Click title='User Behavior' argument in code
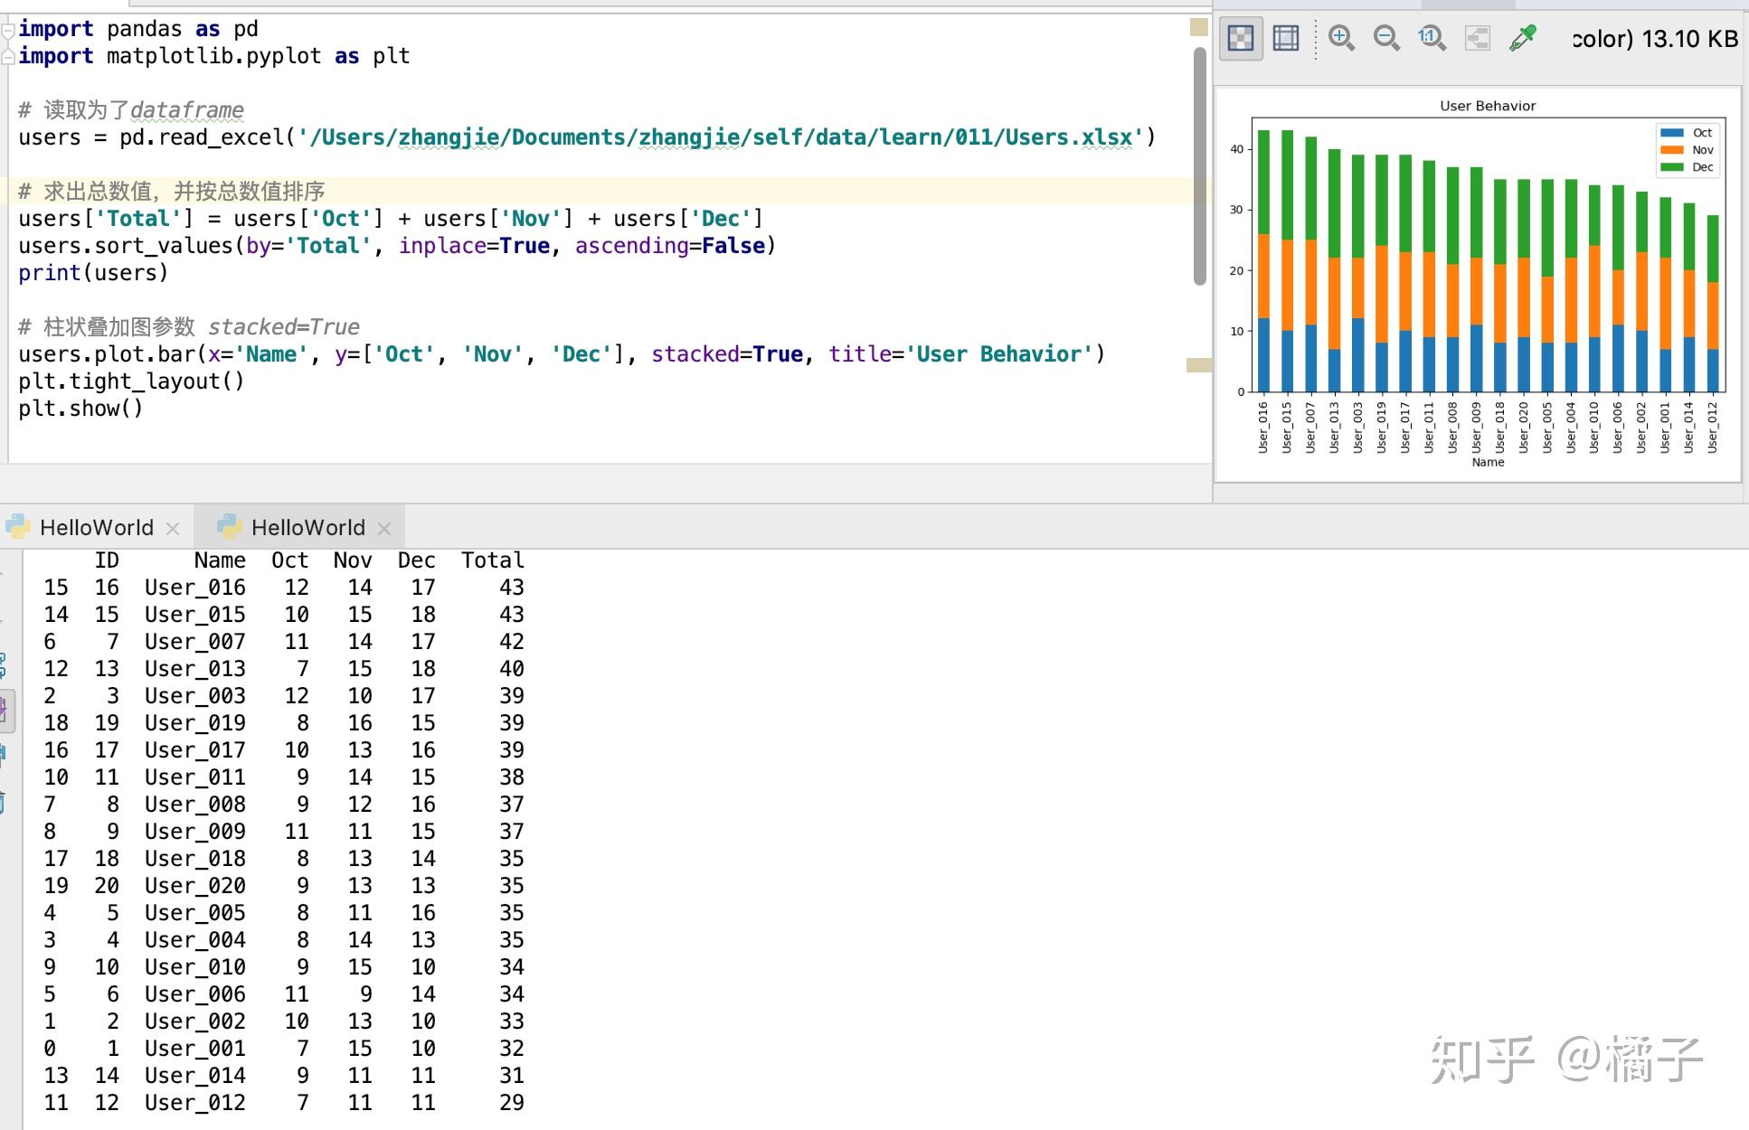This screenshot has height=1130, width=1749. (x=961, y=354)
